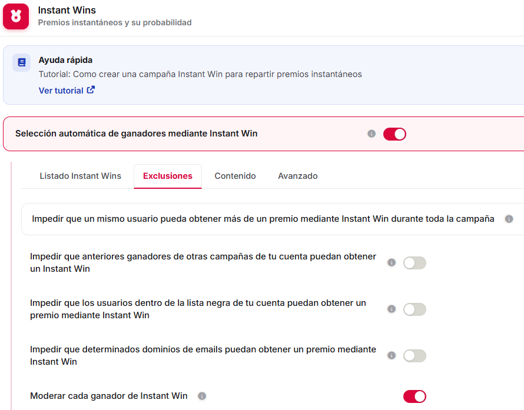Open the Avanzado tab
The height and width of the screenshot is (410, 524).
(x=298, y=176)
